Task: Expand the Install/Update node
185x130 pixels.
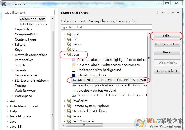Action: (x=7, y=116)
